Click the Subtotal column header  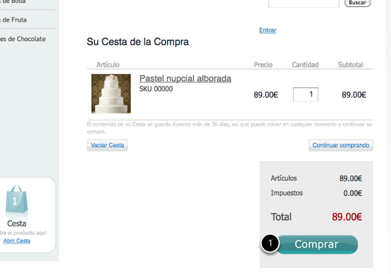(351, 65)
